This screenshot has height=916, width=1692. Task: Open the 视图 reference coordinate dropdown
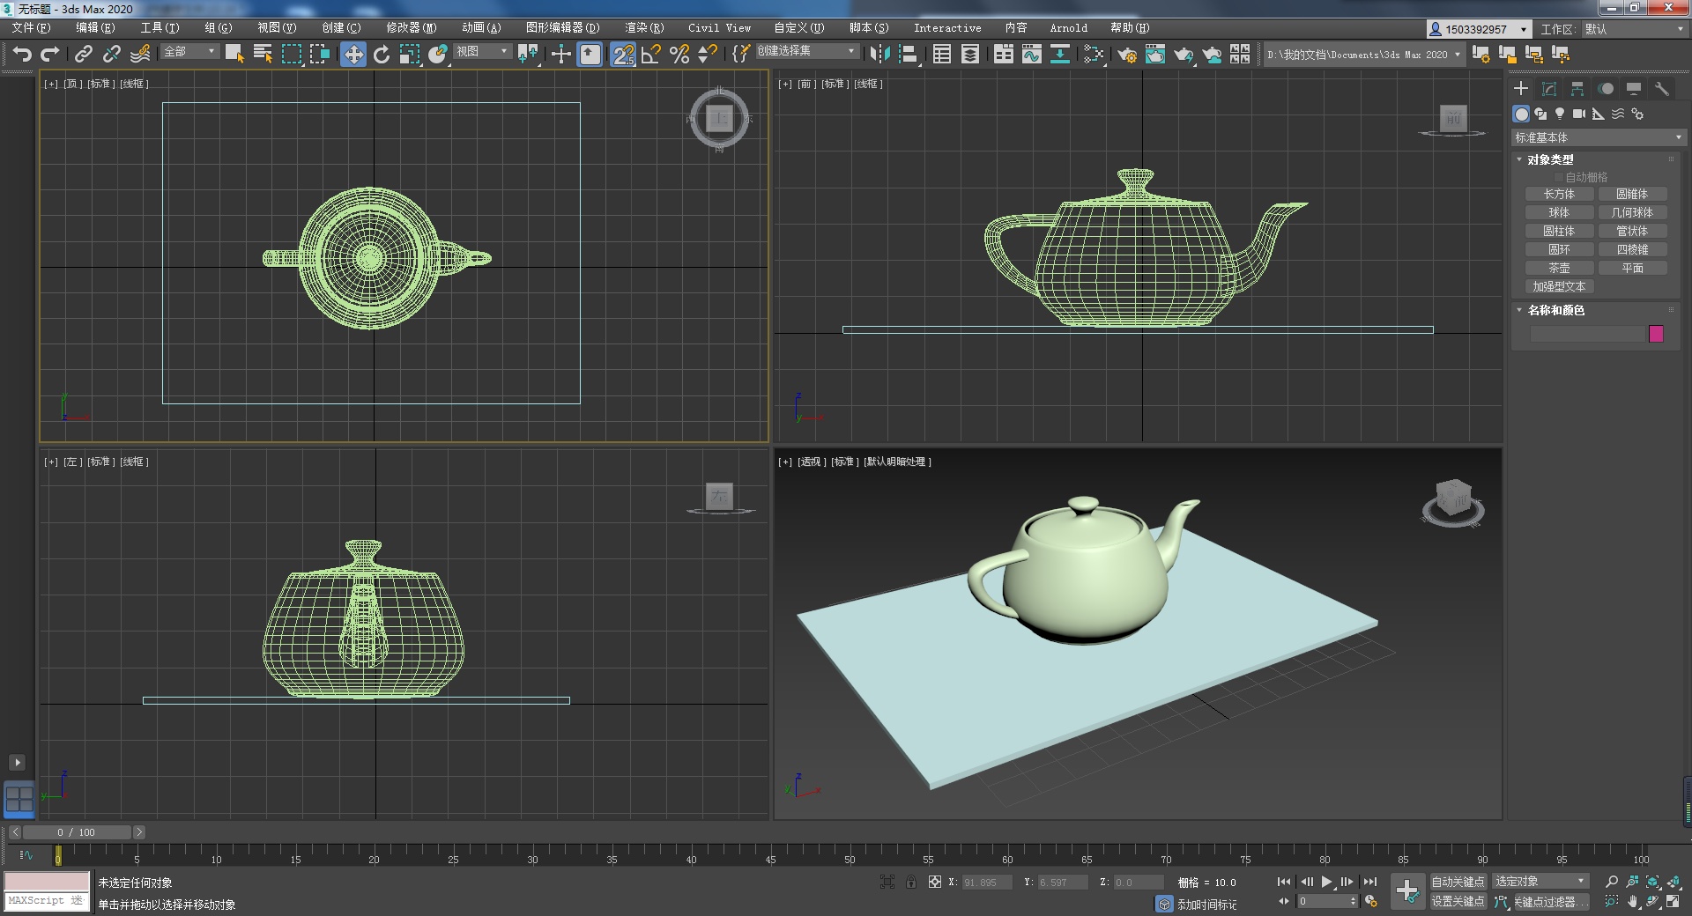[482, 52]
